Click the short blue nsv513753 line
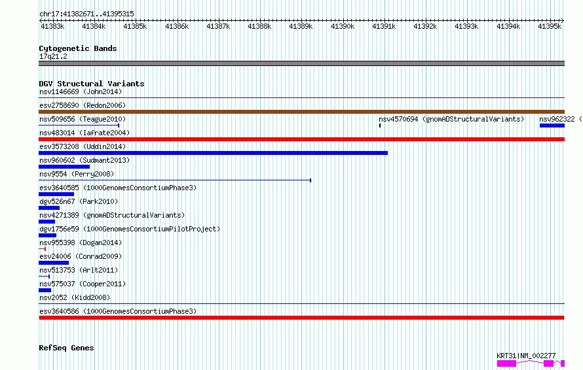The image size is (583, 370). pyautogui.click(x=45, y=277)
